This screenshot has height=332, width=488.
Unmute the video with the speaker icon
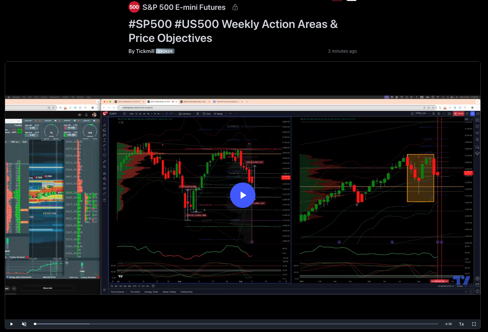pyautogui.click(x=24, y=324)
